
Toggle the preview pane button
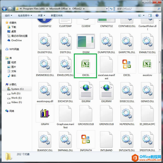pyautogui.click(x=150, y=16)
